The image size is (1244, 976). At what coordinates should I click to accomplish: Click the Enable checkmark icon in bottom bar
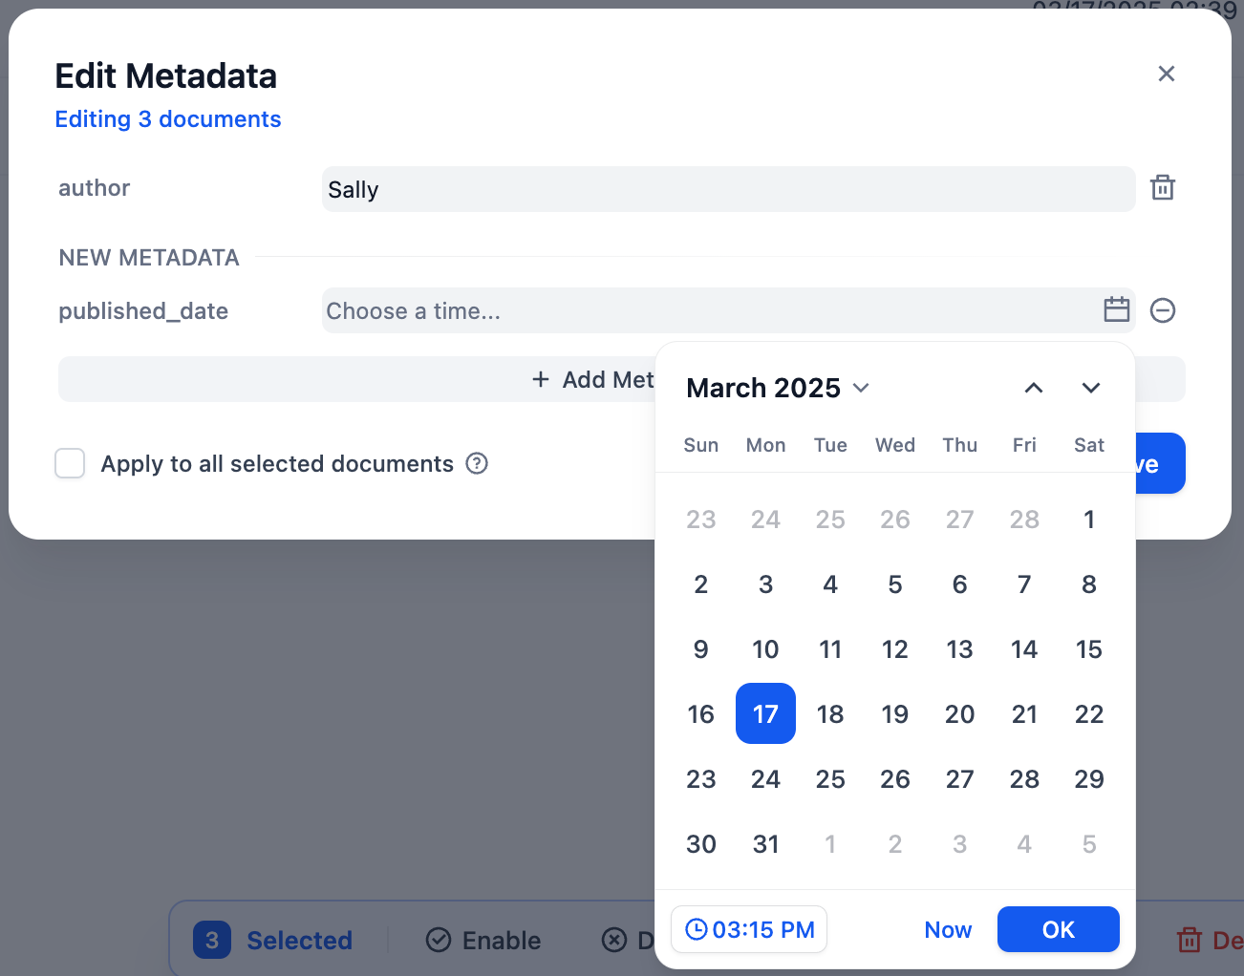(x=439, y=941)
